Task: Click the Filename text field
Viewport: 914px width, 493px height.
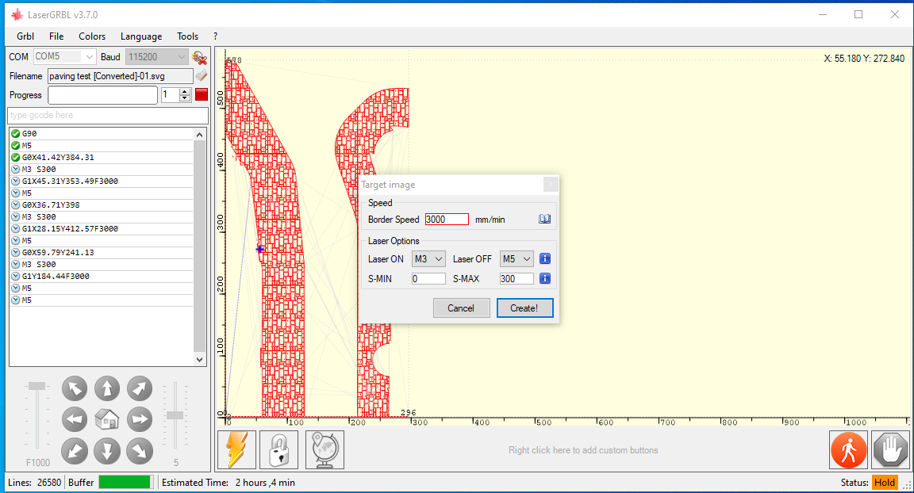Action: click(x=120, y=76)
